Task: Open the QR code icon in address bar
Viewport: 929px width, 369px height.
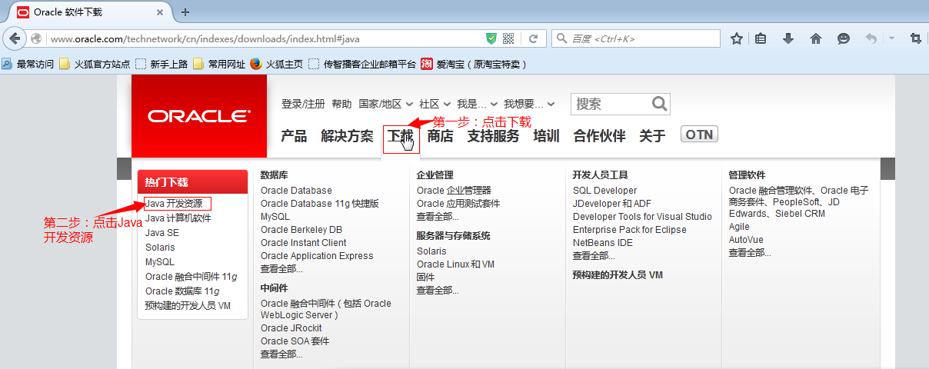Action: tap(508, 38)
